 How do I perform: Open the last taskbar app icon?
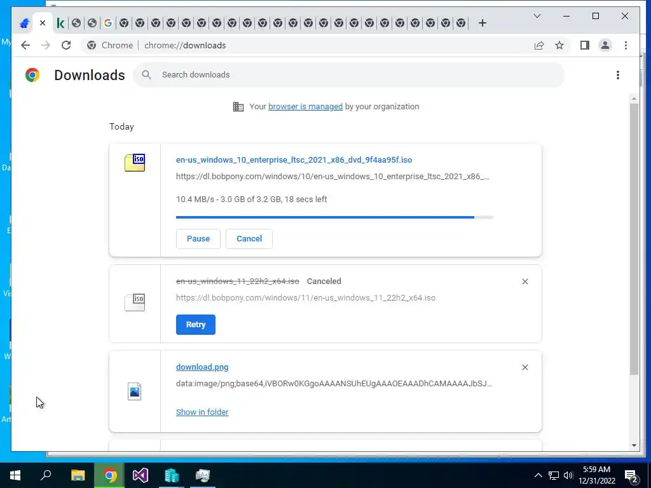(x=203, y=475)
